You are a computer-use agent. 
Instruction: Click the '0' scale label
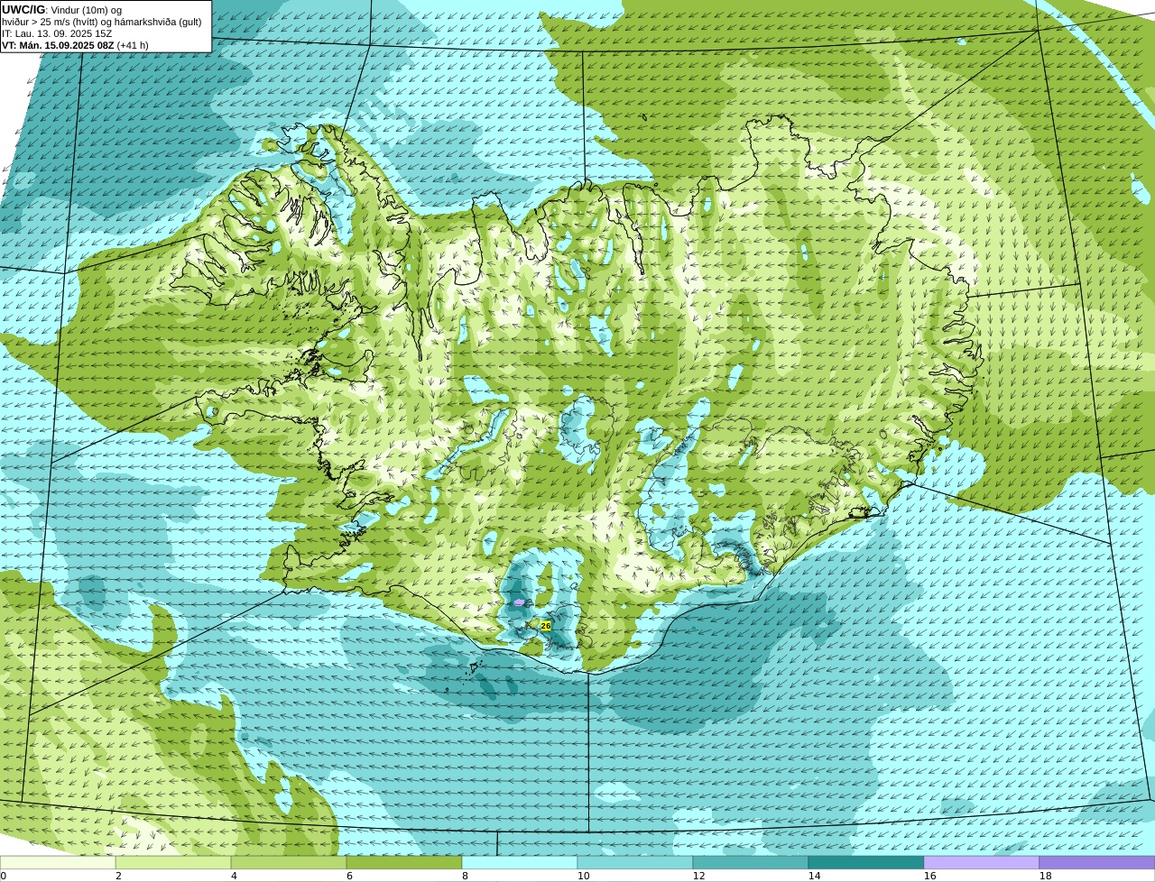pyautogui.click(x=4, y=876)
